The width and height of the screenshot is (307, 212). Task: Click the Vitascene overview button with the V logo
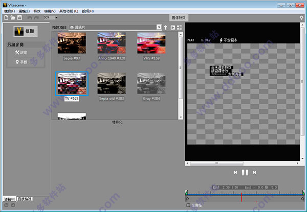(26, 31)
